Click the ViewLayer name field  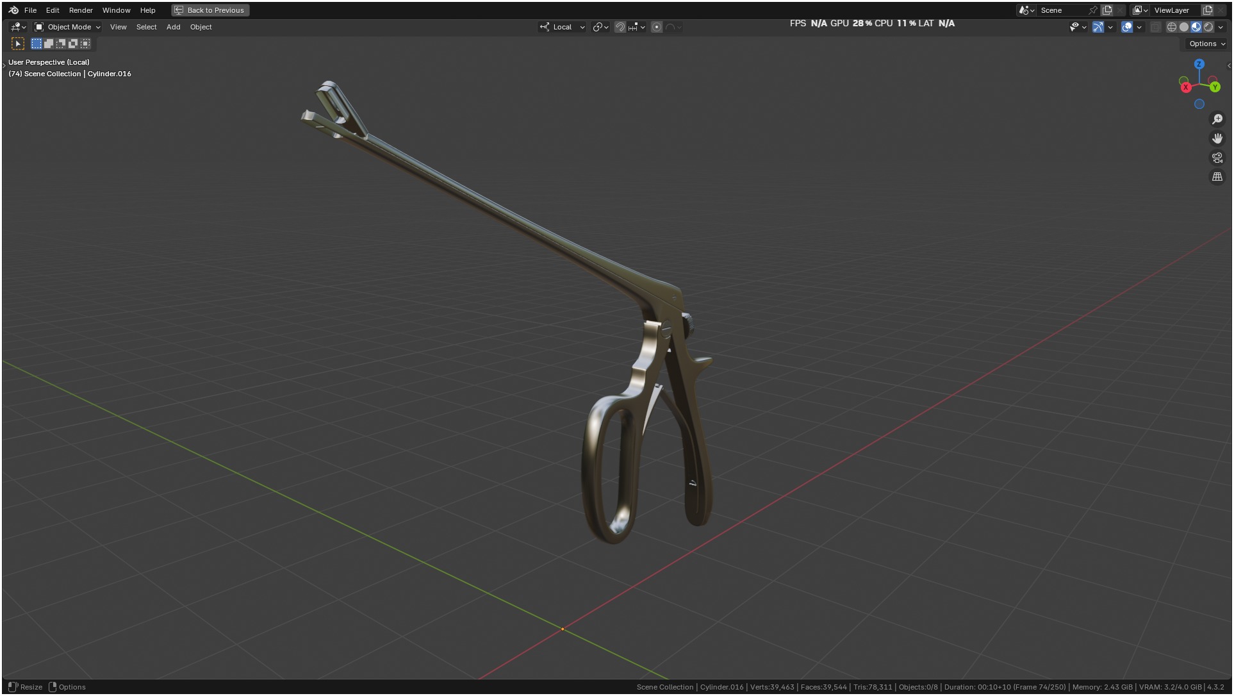click(1175, 10)
